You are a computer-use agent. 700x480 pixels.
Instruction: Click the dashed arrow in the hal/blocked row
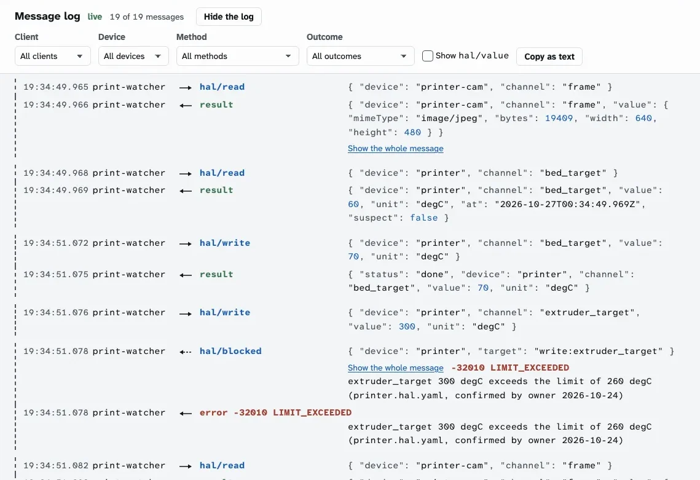[x=186, y=352]
